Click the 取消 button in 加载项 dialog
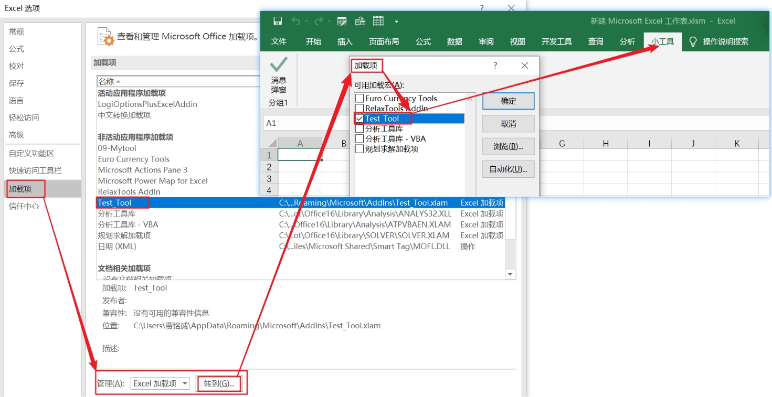The width and height of the screenshot is (772, 397). (508, 124)
